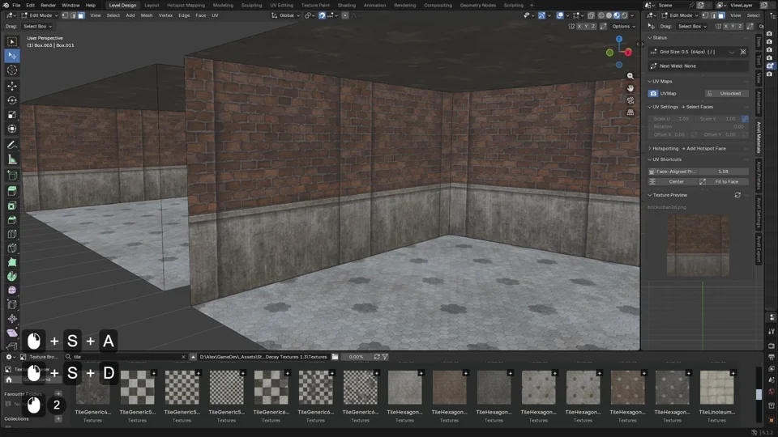Click the refresh icon in texture browser bar

377,357
